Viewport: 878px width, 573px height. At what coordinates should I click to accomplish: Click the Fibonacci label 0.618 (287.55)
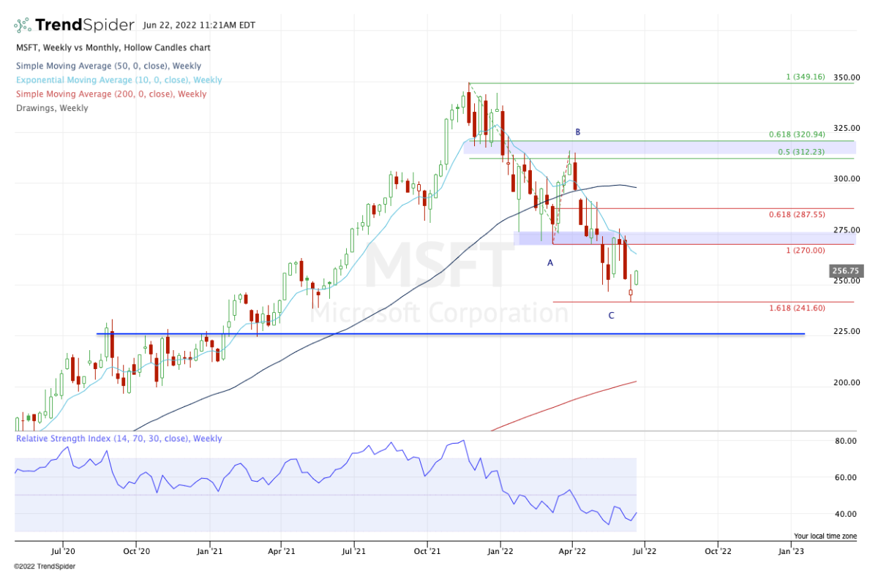[797, 215]
